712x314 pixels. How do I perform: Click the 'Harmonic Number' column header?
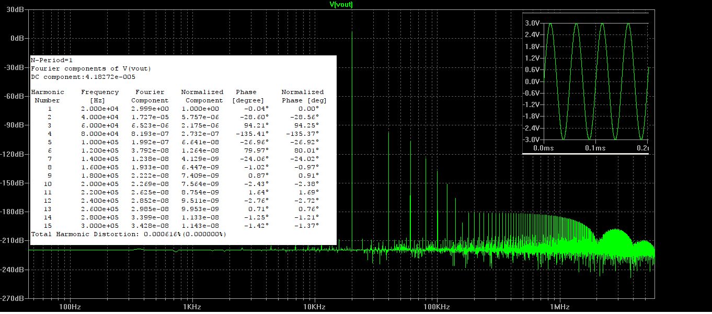tap(48, 96)
